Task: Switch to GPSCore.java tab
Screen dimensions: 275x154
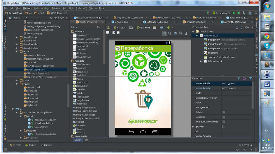Action: click(122, 22)
